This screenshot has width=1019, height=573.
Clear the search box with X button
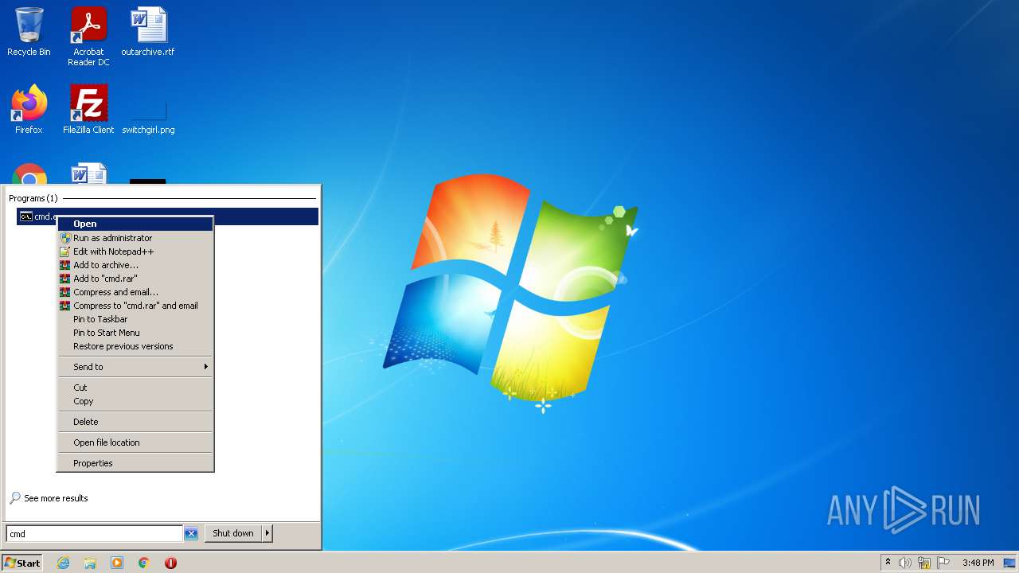click(191, 534)
